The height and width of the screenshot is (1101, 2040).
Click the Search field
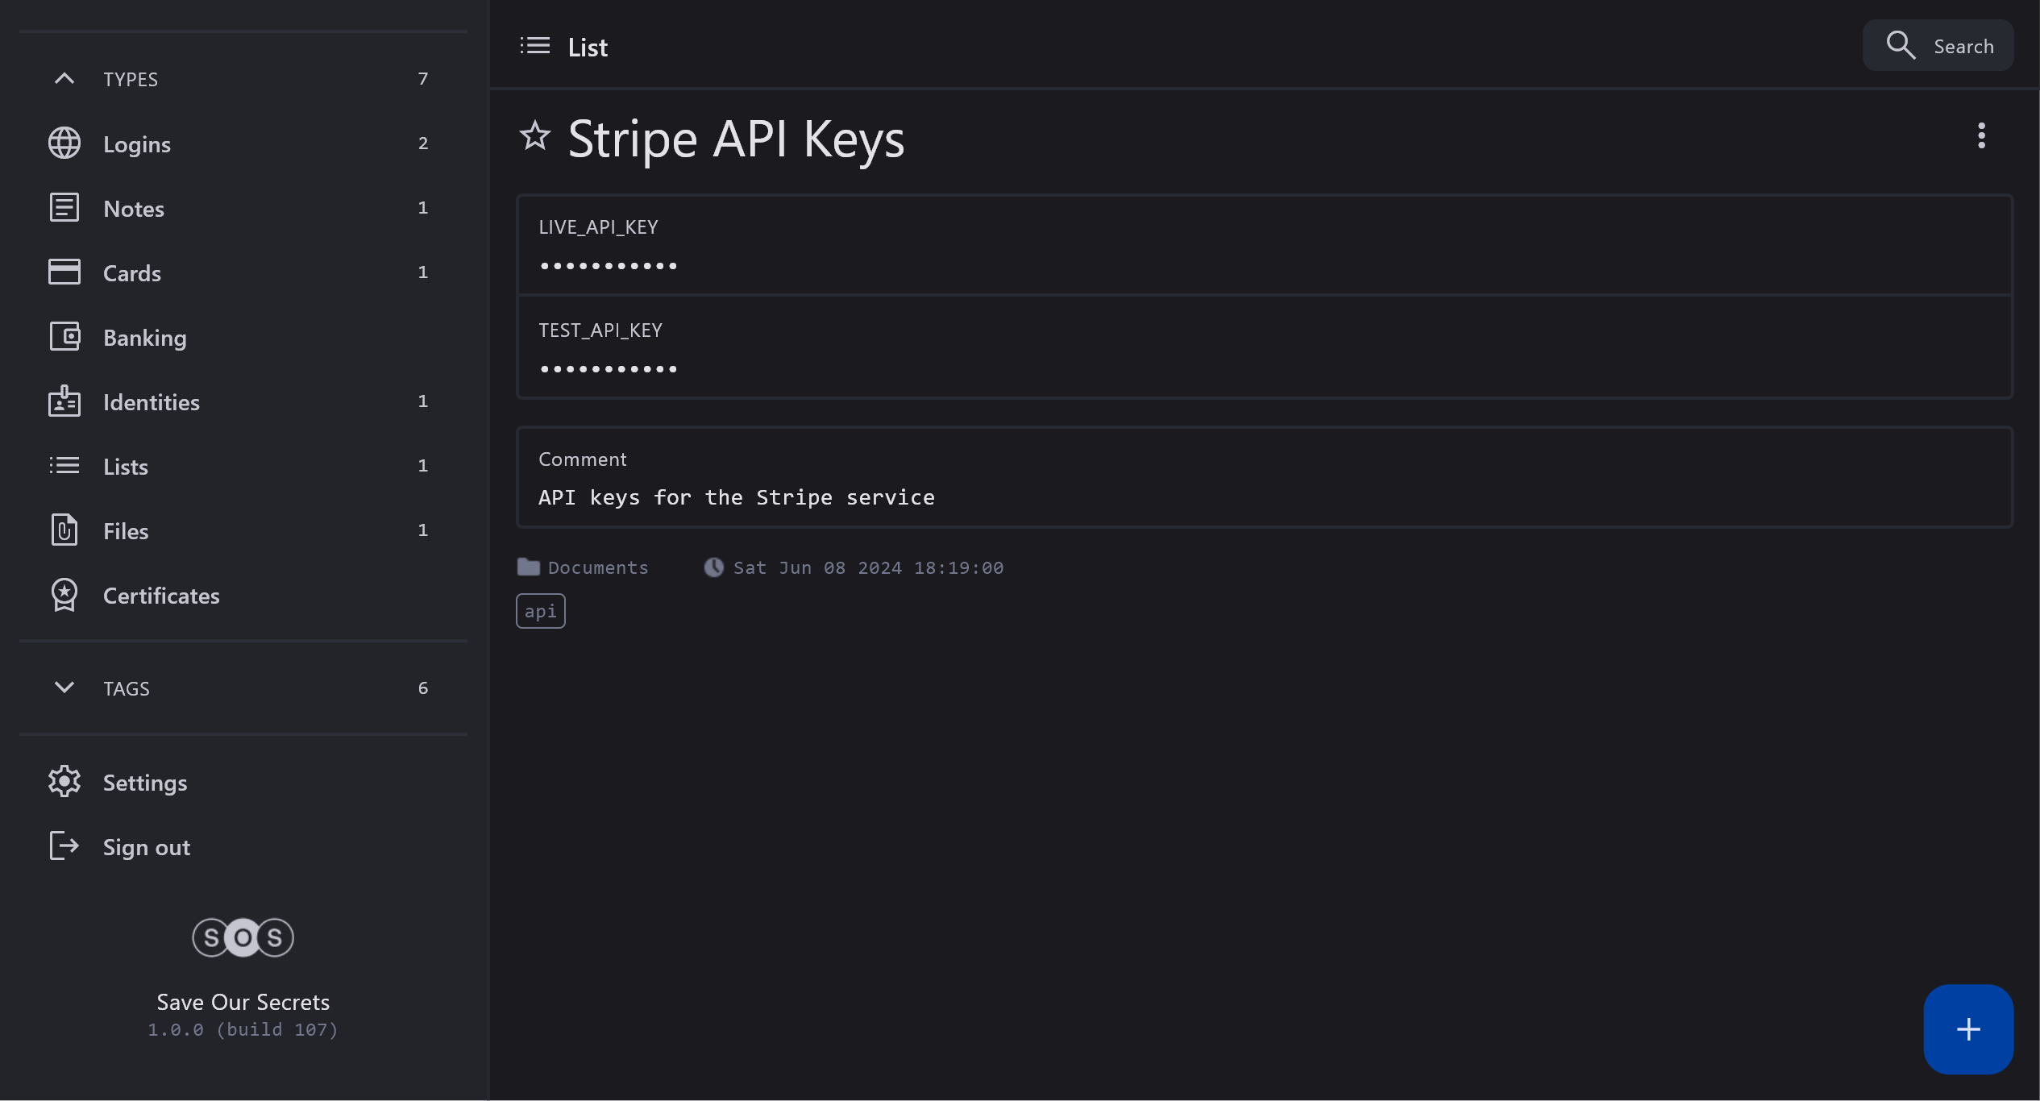[x=1938, y=46]
